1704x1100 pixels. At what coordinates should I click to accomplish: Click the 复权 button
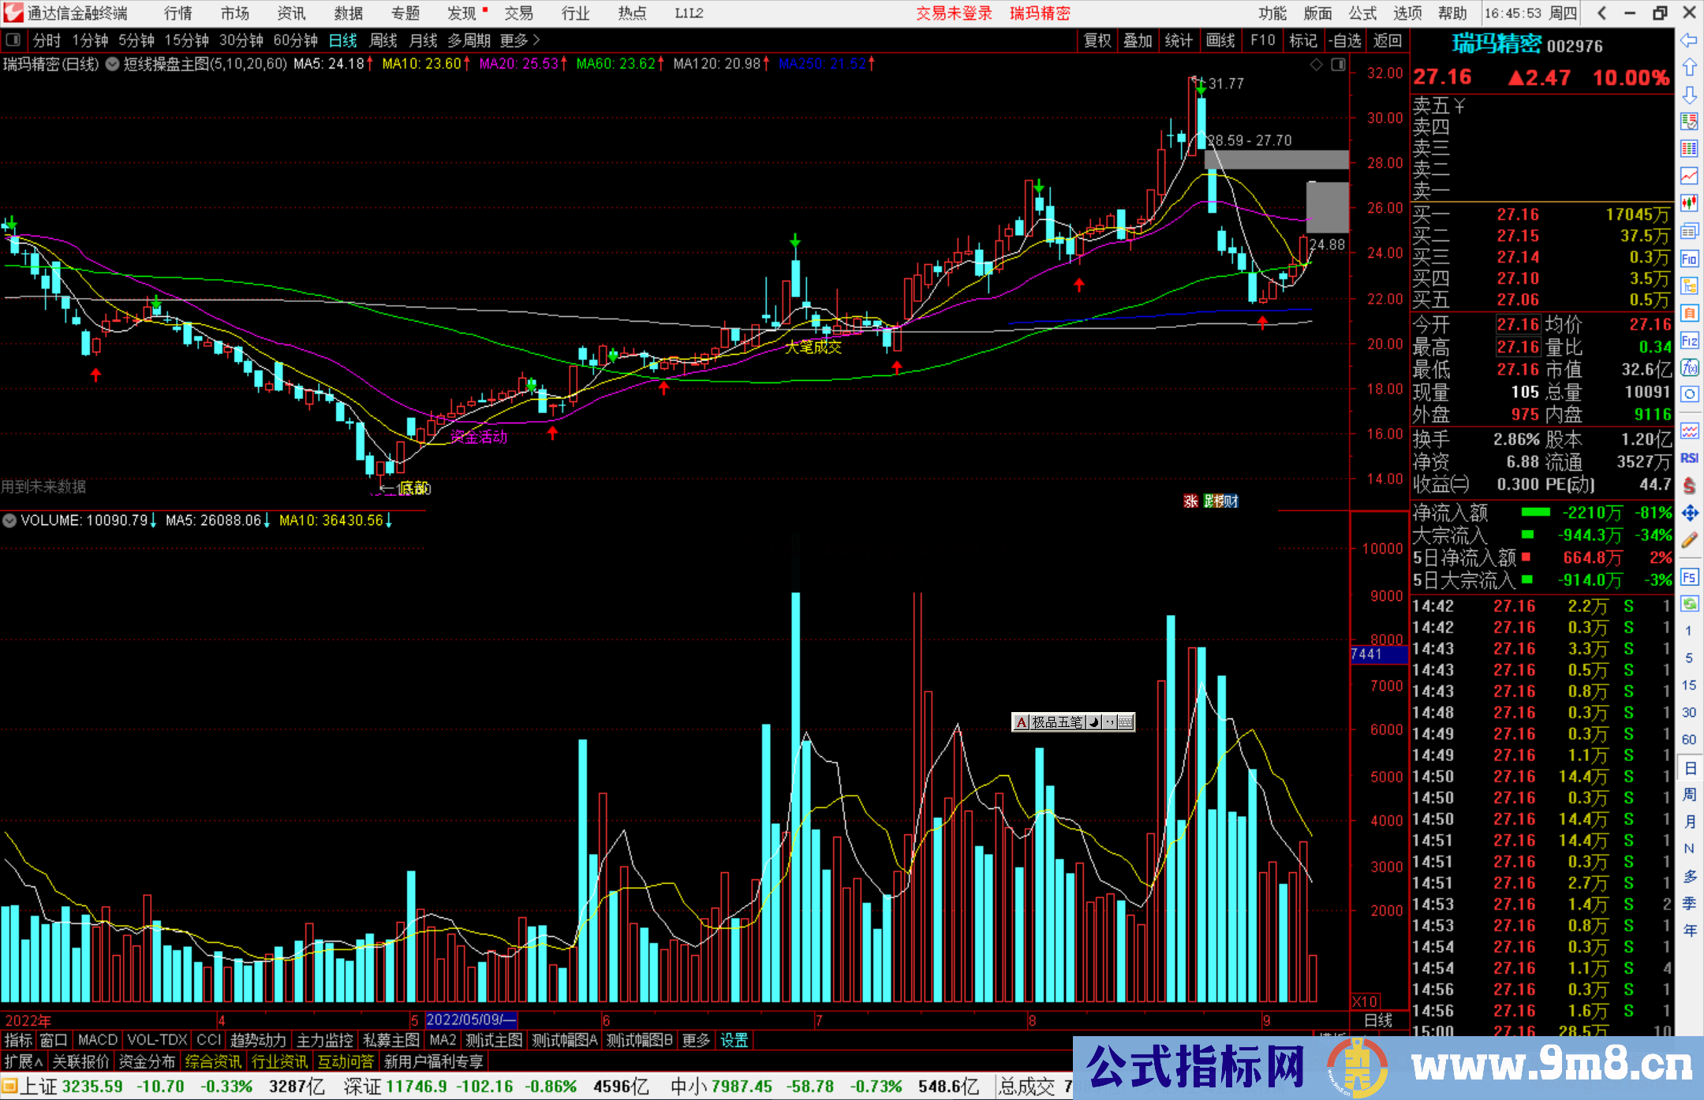1097,39
